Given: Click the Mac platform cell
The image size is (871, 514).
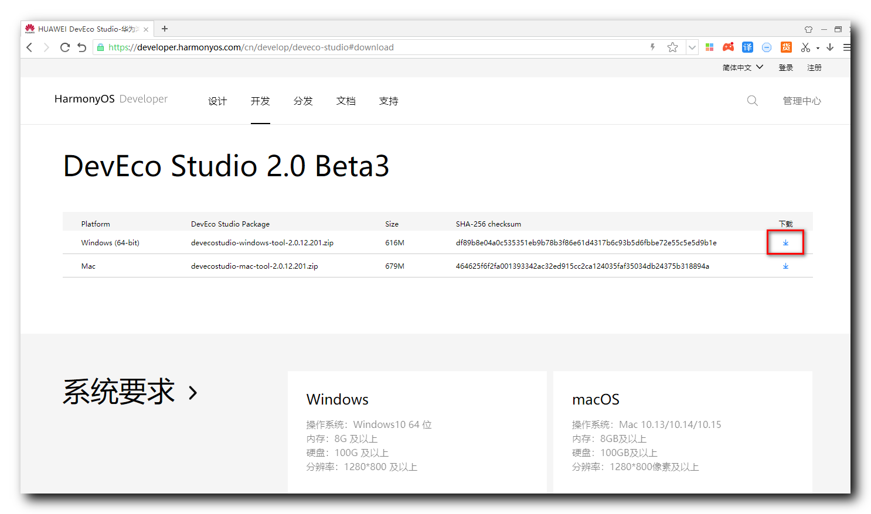Looking at the screenshot, I should (x=89, y=266).
